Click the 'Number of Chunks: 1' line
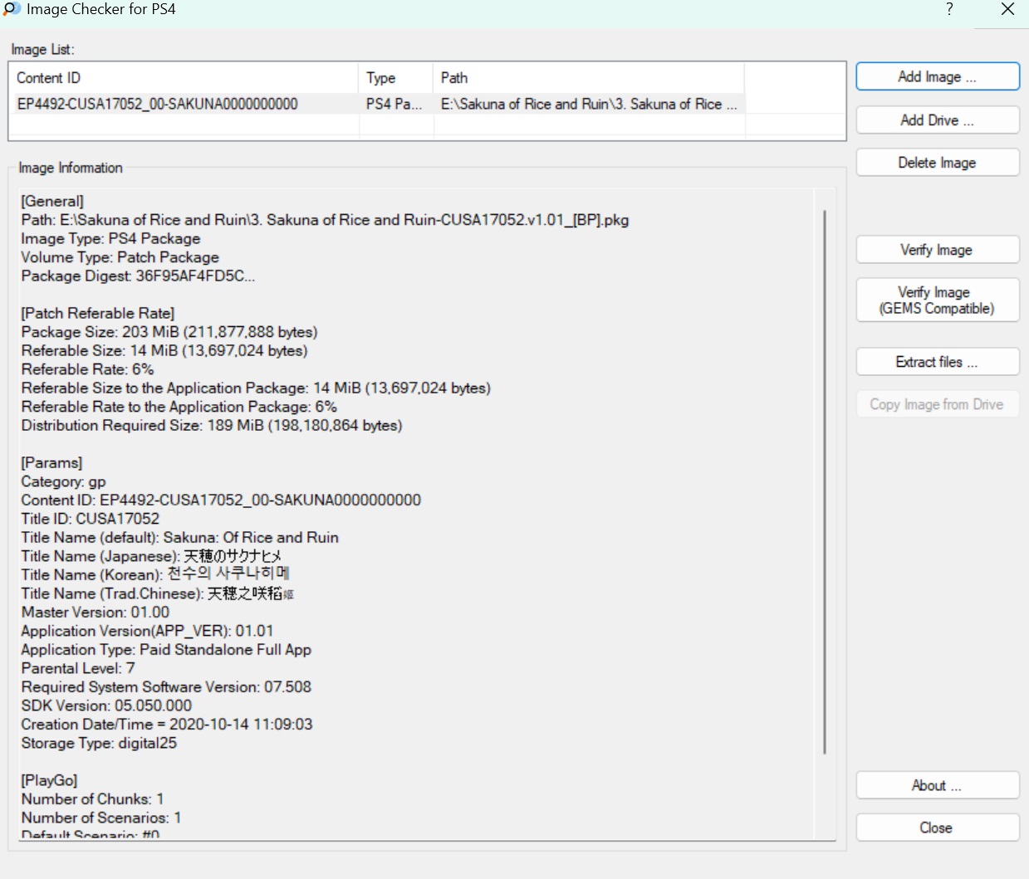The height and width of the screenshot is (879, 1029). [x=92, y=798]
